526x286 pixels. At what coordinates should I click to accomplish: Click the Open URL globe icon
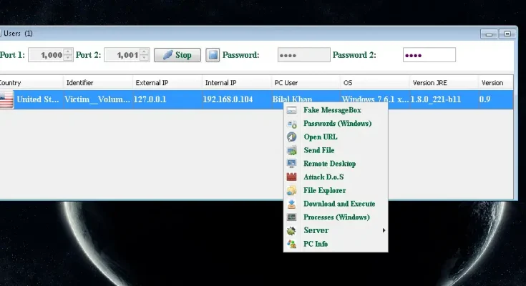click(291, 137)
